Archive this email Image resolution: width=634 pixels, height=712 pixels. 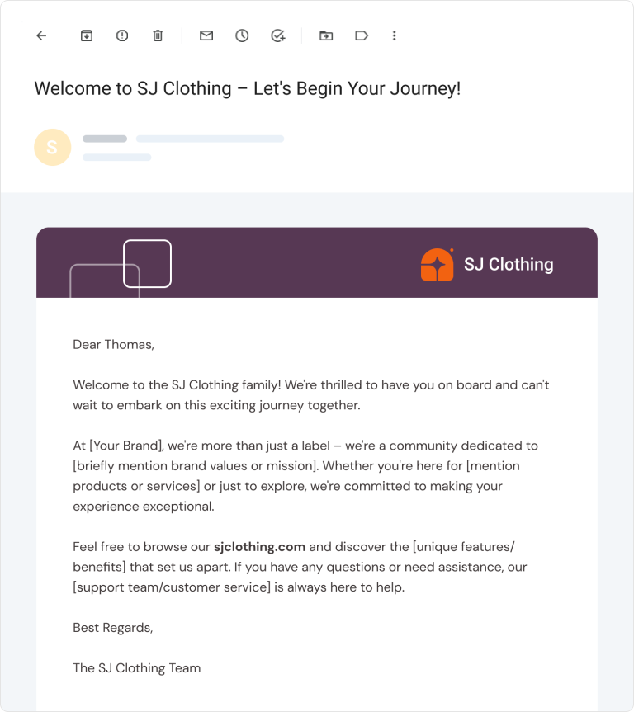coord(86,35)
